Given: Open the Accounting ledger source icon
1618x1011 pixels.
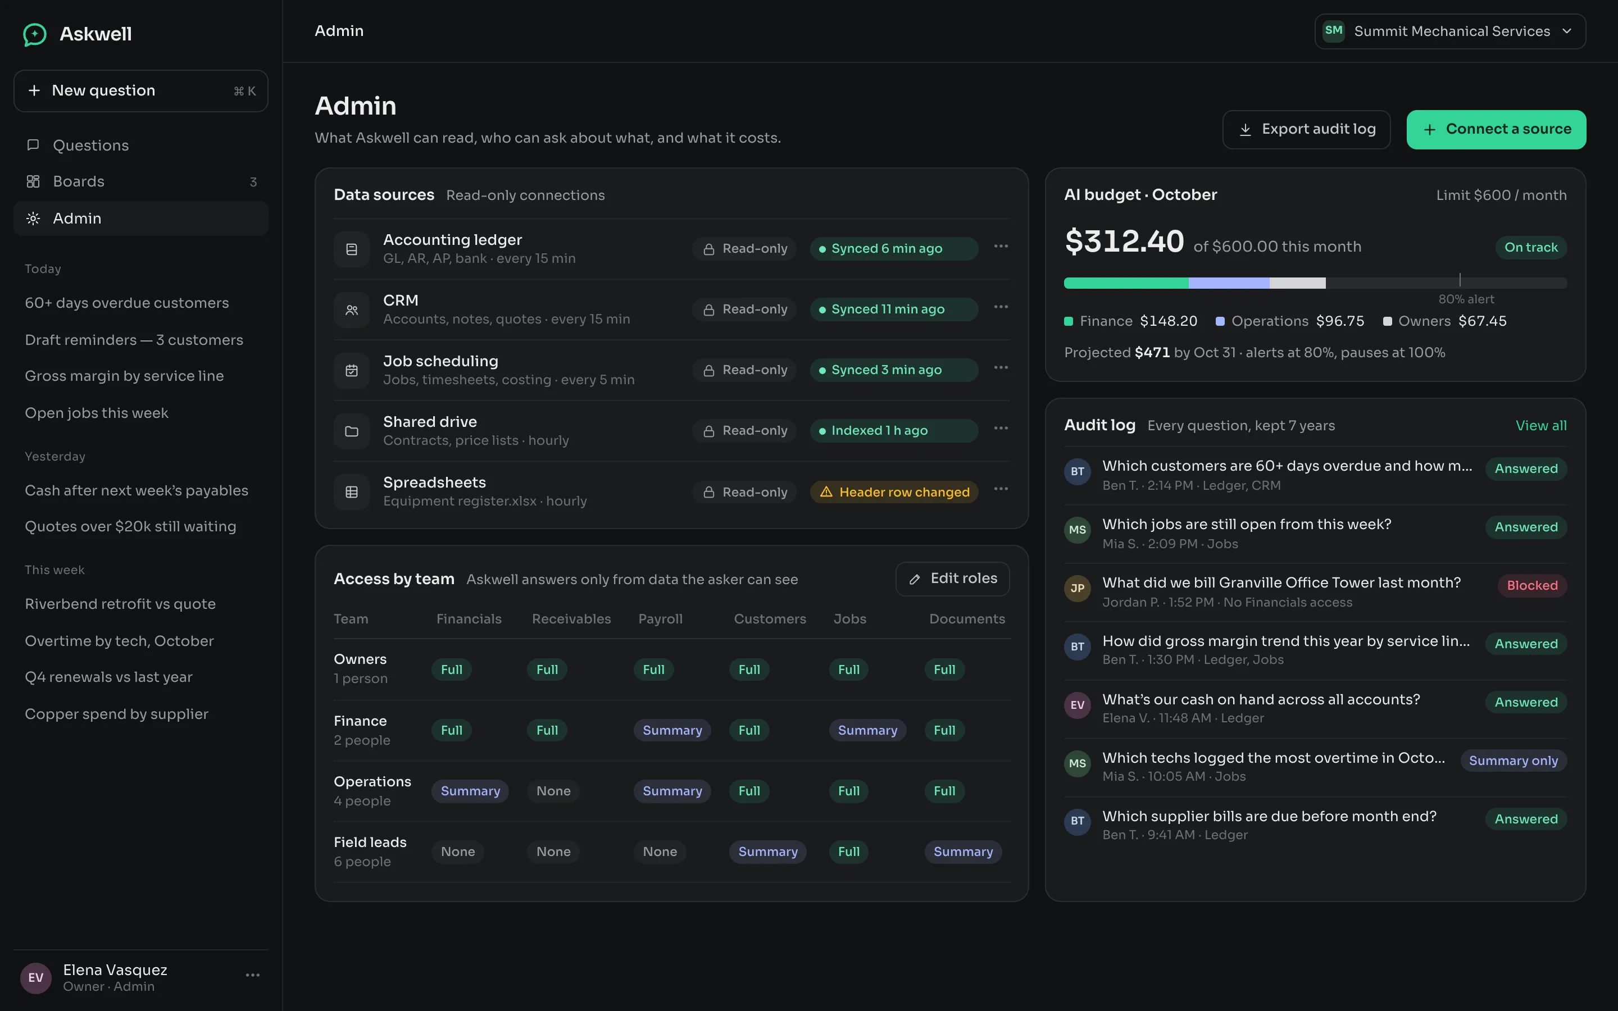Looking at the screenshot, I should [352, 249].
